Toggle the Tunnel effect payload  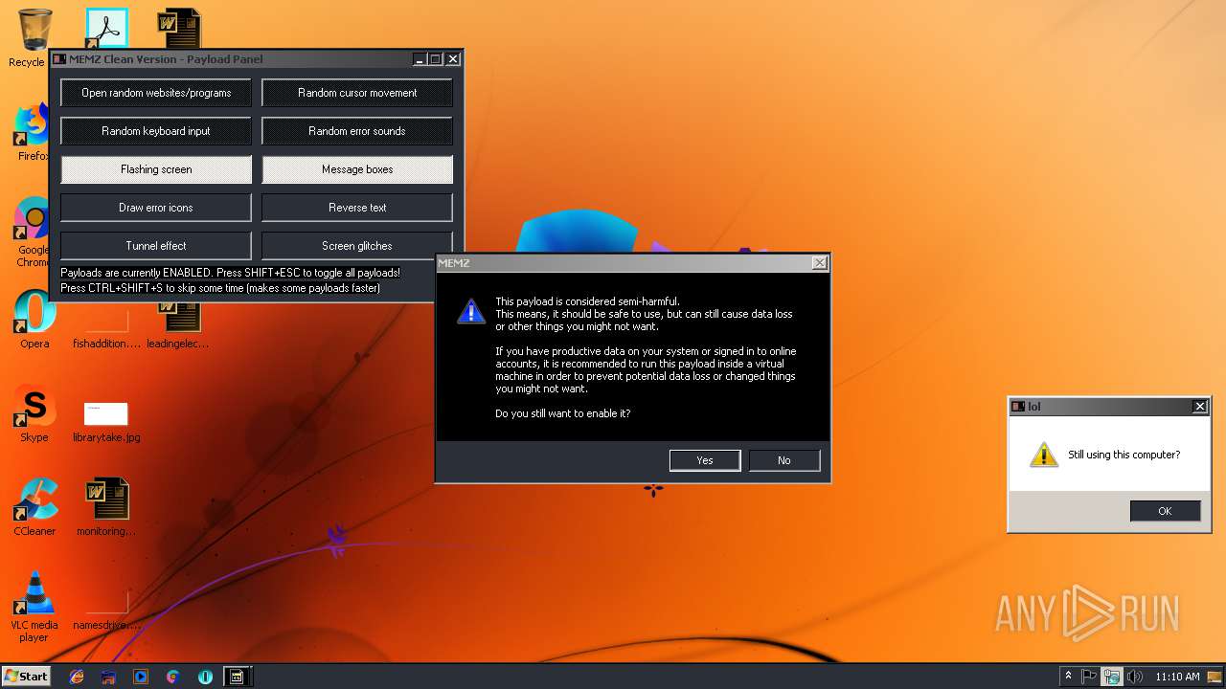156,246
